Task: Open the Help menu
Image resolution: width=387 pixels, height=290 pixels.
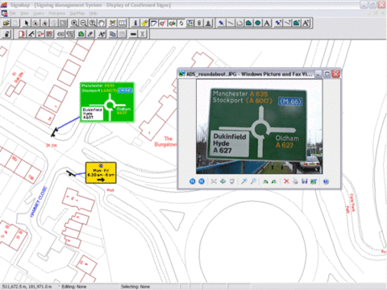Action: pyautogui.click(x=94, y=13)
